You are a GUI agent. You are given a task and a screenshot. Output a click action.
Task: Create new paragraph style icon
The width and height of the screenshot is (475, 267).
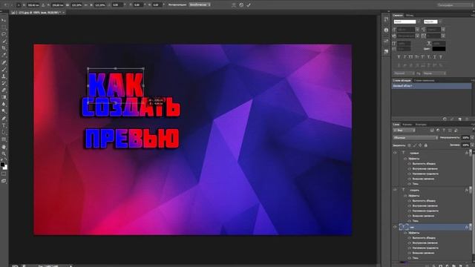click(459, 119)
